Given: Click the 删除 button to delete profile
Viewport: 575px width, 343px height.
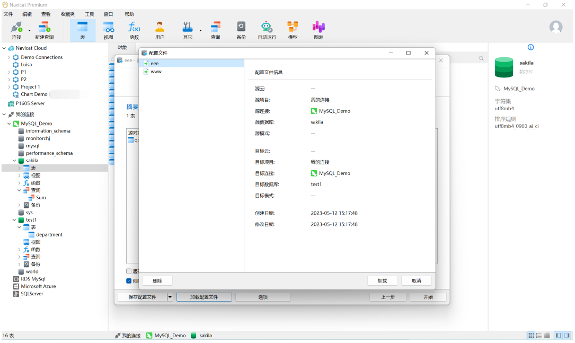Looking at the screenshot, I should [157, 281].
